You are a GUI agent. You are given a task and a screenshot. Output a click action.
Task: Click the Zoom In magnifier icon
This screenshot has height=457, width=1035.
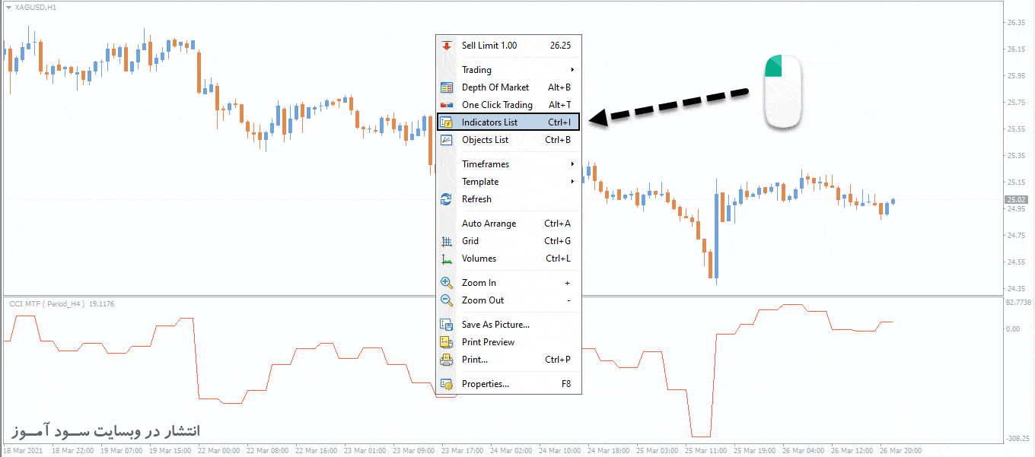coord(447,283)
